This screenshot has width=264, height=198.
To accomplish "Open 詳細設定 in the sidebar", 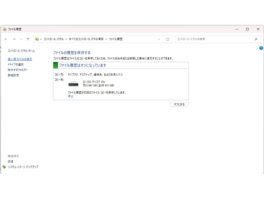I will 13,75.
